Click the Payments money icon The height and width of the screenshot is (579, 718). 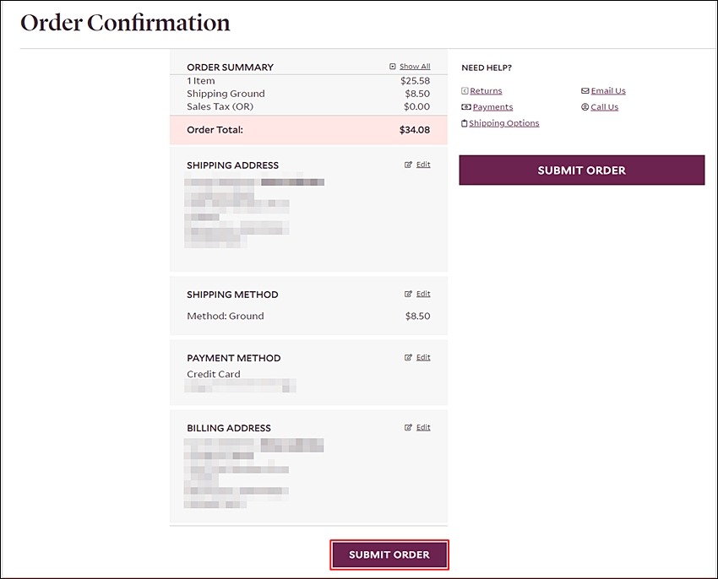tap(466, 106)
